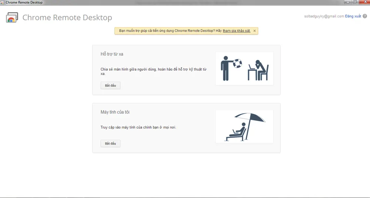Screen dimensions: 370x198
Task: Click the 'Chrome Remote Desktop' page title
Action: point(67,18)
